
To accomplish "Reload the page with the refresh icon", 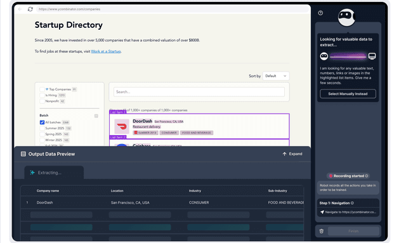I will pyautogui.click(x=30, y=9).
